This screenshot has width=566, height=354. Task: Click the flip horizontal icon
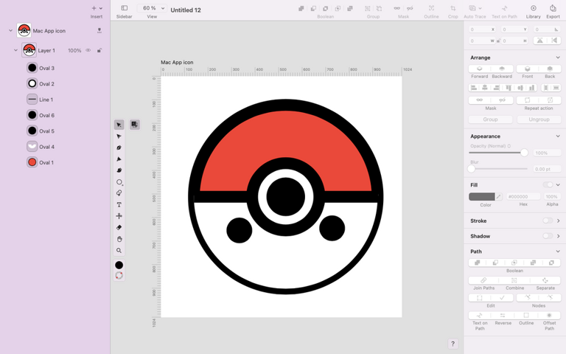[x=540, y=41]
